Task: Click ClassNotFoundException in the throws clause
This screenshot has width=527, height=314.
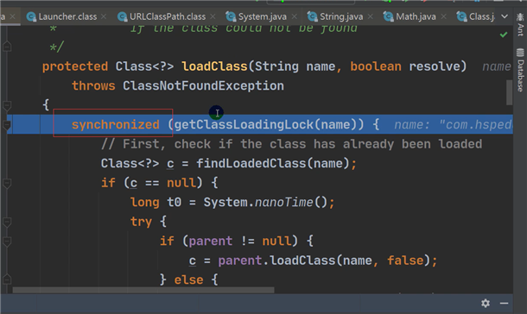Action: 203,86
